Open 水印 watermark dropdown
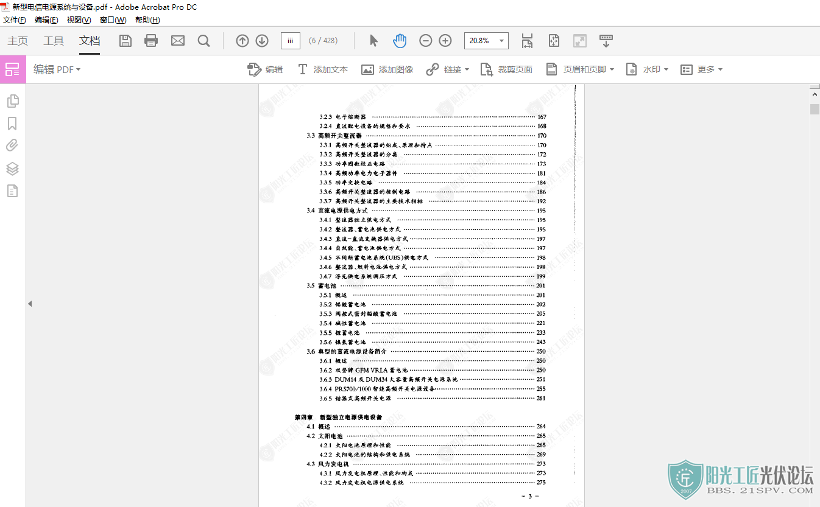The width and height of the screenshot is (820, 507). 647,69
